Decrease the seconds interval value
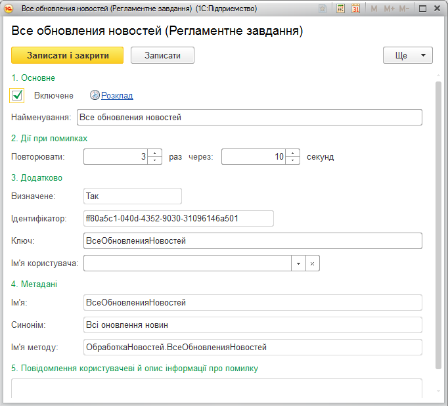 point(292,160)
